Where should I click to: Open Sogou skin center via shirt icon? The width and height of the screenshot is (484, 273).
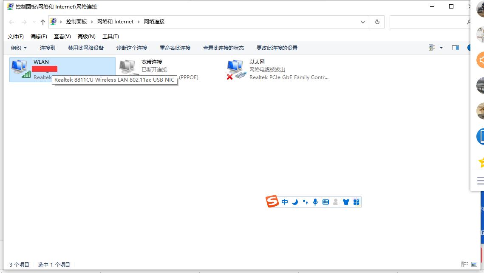coord(346,202)
